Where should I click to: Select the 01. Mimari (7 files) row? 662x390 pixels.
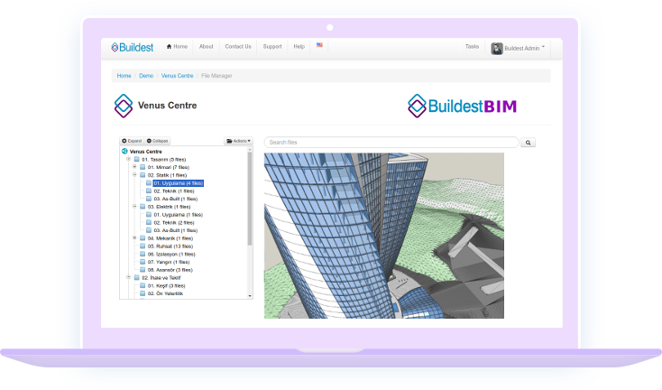(x=169, y=167)
